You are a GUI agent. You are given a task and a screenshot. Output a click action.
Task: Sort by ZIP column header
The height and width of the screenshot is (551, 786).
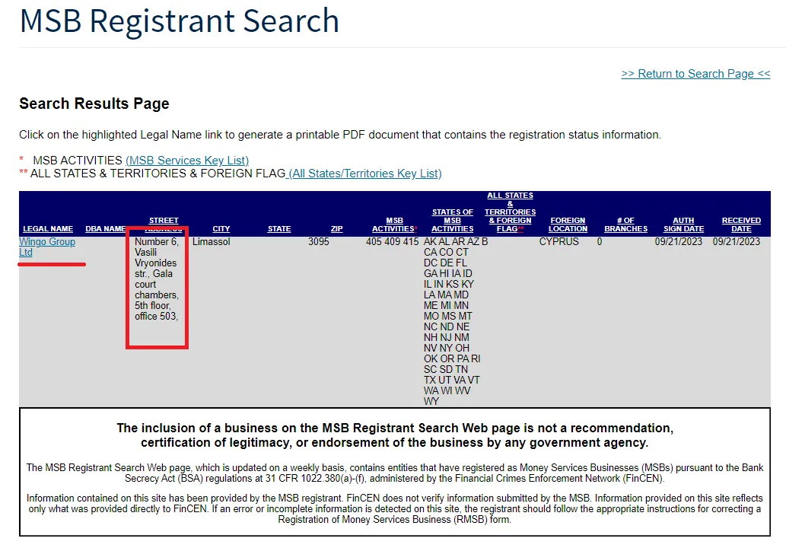(336, 229)
